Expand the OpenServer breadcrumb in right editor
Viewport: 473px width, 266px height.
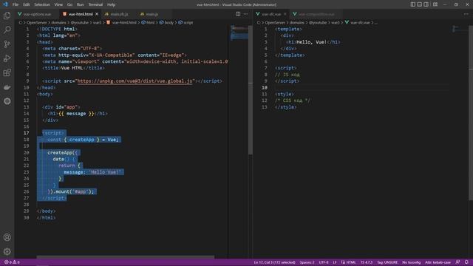click(x=275, y=23)
